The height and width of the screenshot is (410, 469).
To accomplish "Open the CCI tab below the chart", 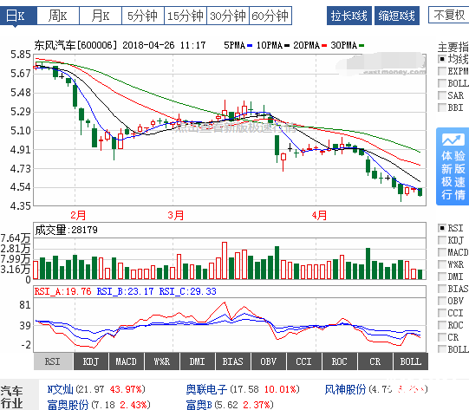I will (x=304, y=361).
